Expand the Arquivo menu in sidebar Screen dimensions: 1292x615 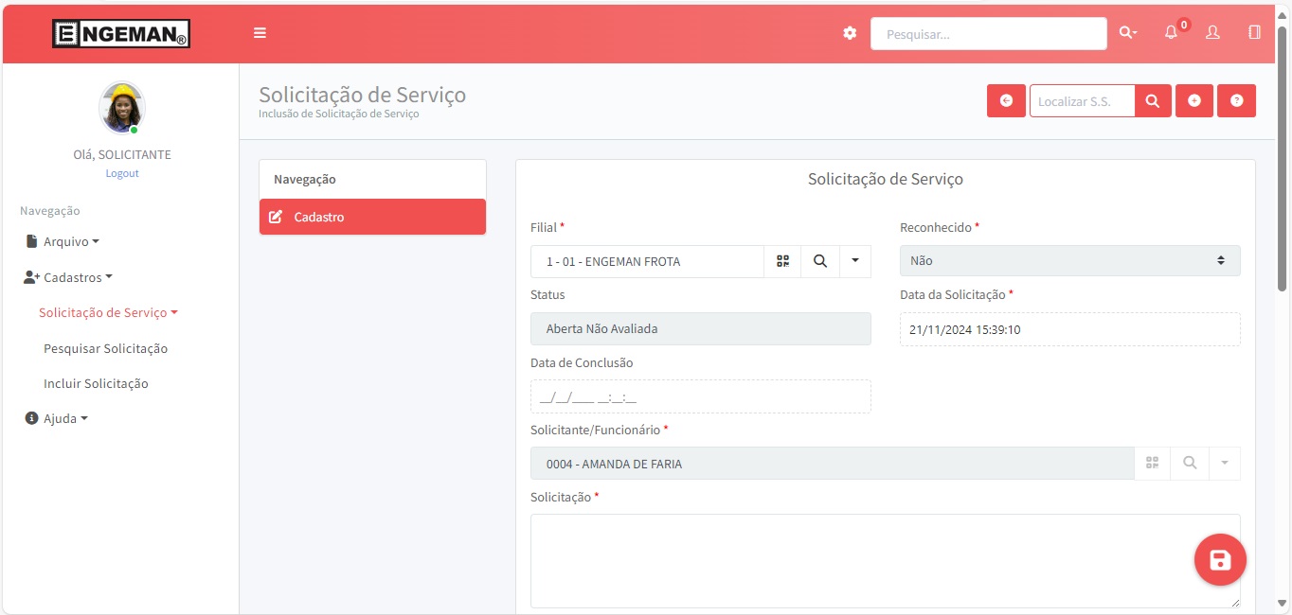[63, 241]
